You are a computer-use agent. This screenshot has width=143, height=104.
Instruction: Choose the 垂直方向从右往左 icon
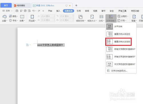(110, 34)
